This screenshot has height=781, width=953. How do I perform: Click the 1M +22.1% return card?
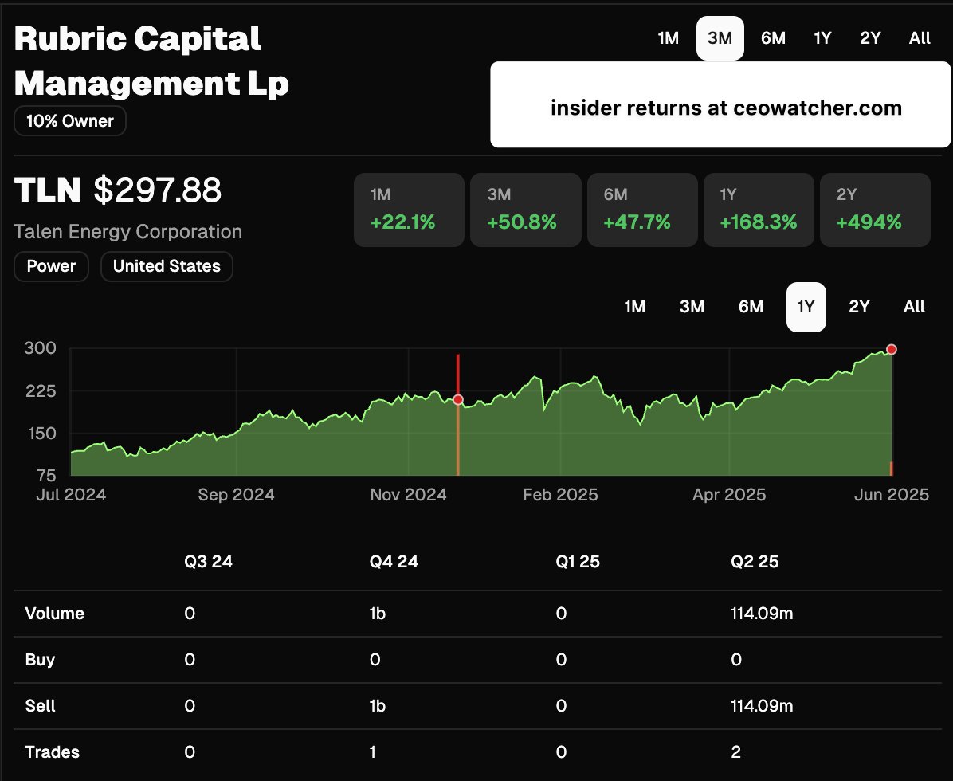pyautogui.click(x=409, y=210)
